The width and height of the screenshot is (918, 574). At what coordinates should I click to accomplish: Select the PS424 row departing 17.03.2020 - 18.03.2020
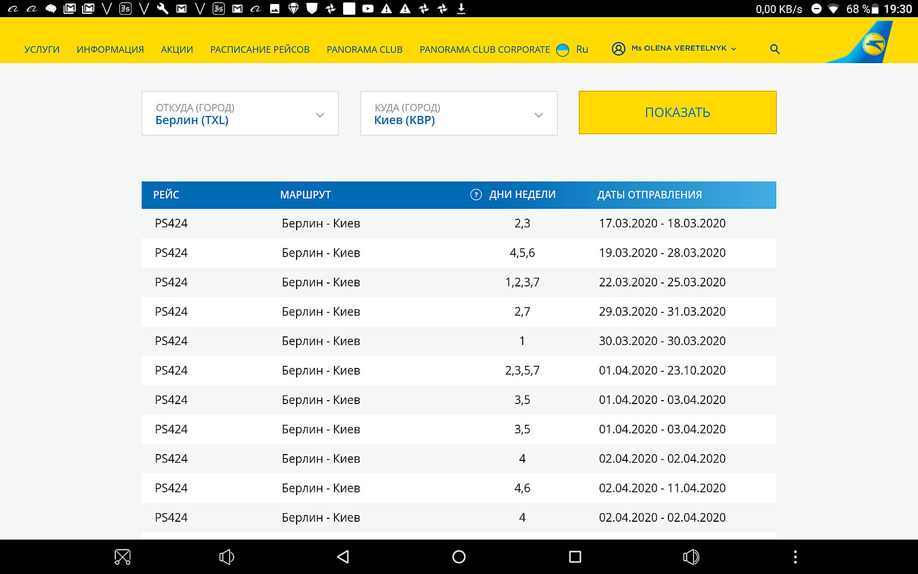pos(458,223)
